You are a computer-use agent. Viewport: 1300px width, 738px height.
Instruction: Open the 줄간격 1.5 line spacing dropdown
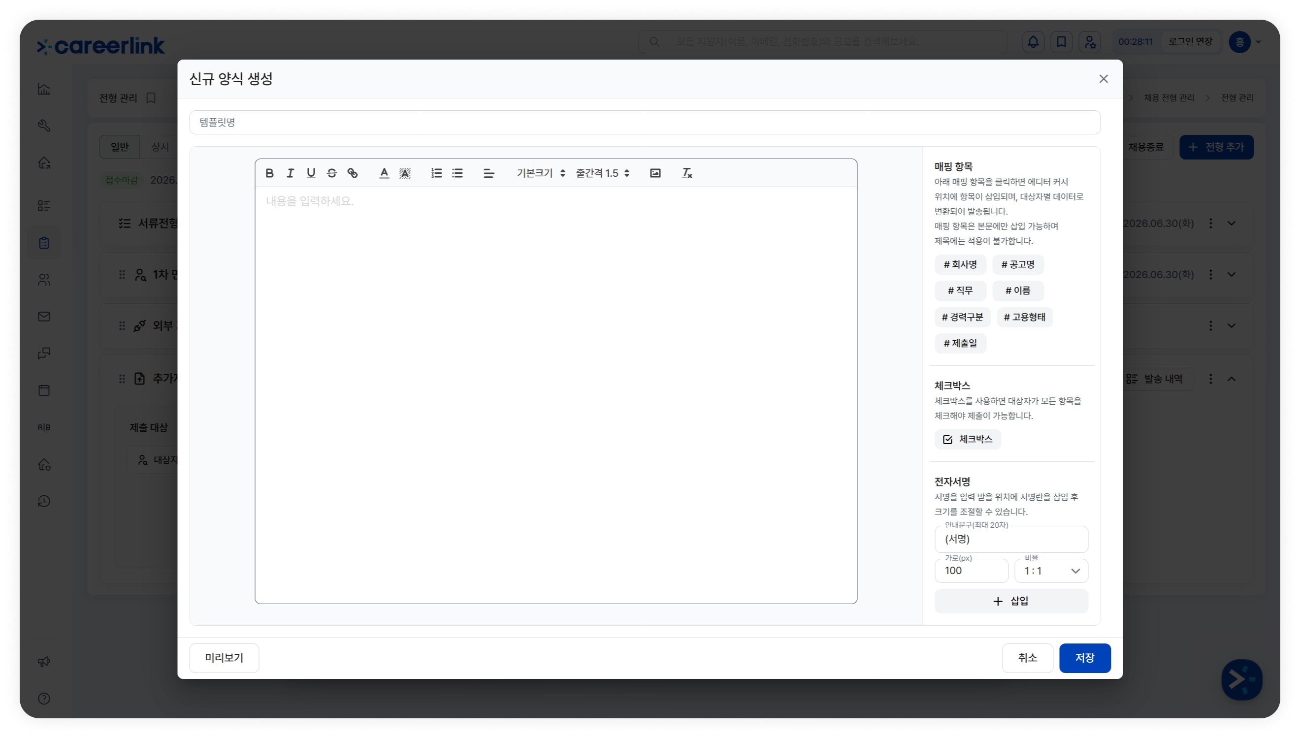[x=602, y=173]
